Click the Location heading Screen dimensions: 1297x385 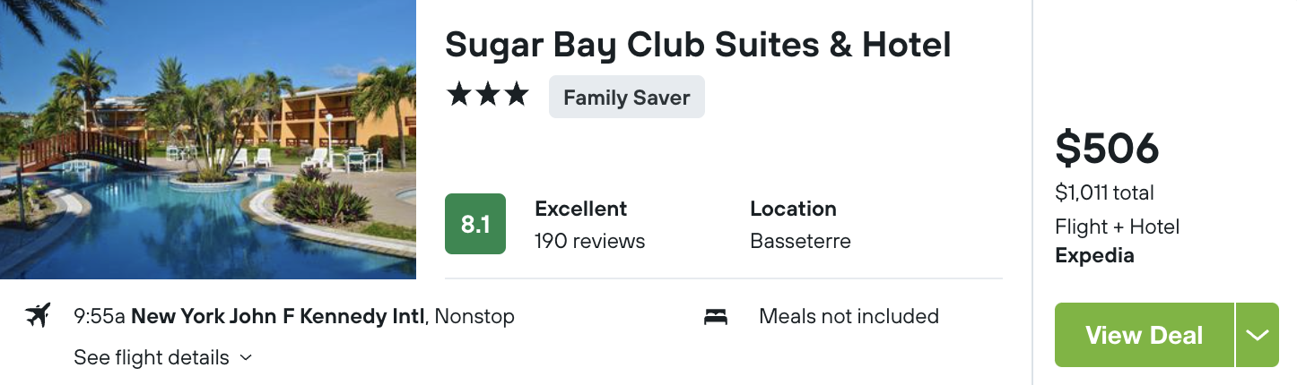pos(793,209)
